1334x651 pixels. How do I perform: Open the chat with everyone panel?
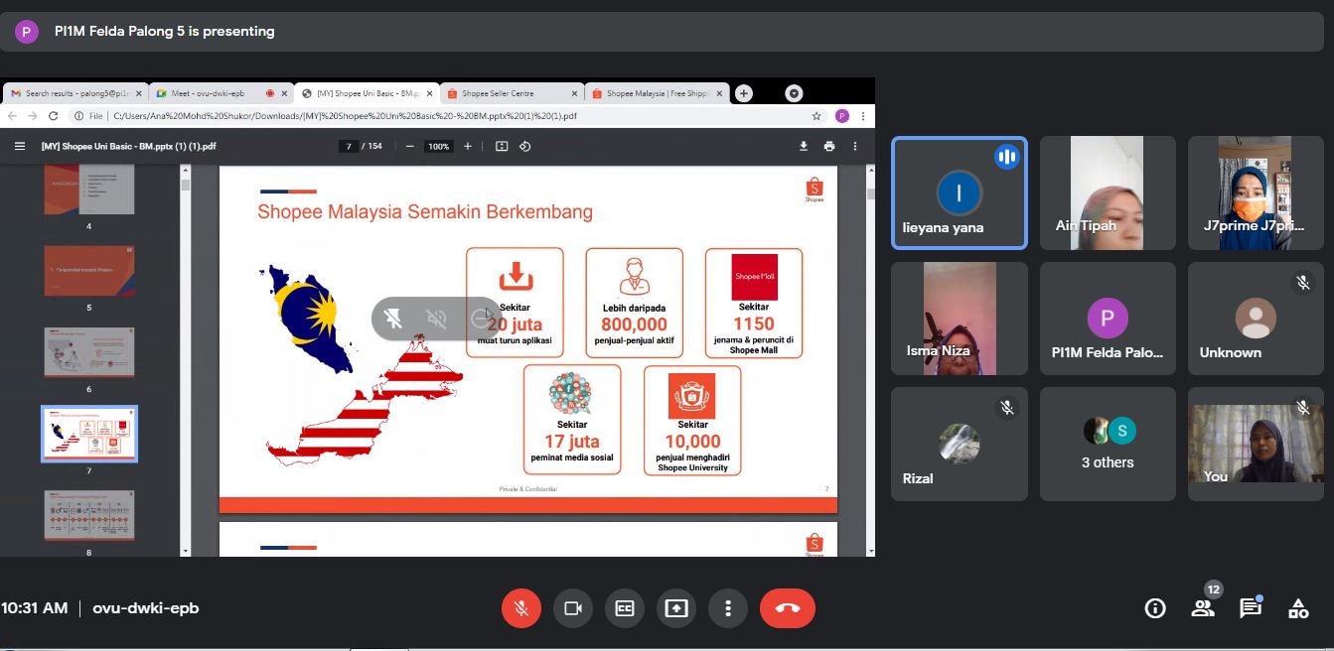(x=1250, y=608)
